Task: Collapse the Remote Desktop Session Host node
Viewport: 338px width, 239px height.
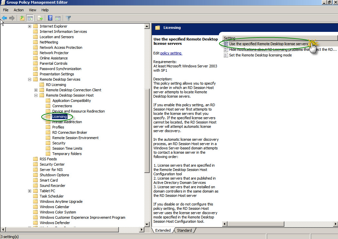Action: pyautogui.click(x=36, y=96)
